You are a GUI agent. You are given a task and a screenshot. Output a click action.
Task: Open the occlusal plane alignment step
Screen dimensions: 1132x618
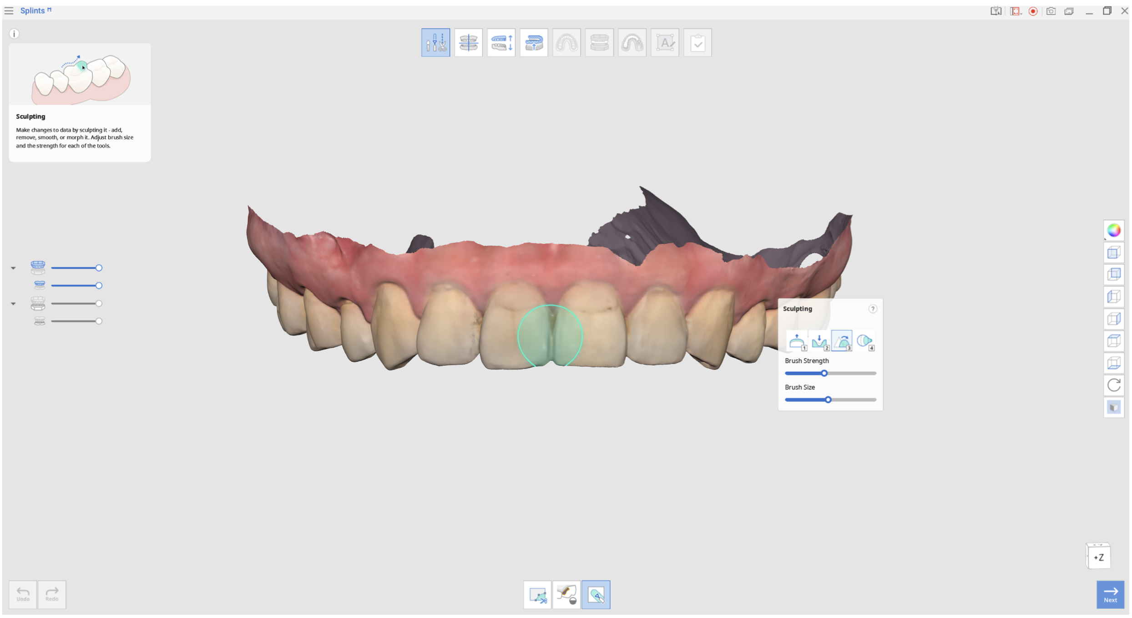click(x=468, y=43)
